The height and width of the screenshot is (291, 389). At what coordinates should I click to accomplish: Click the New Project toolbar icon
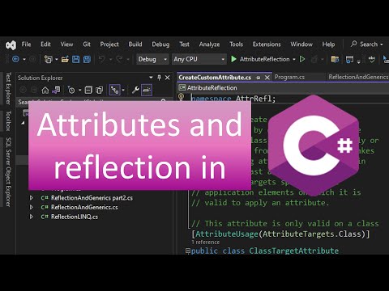48,59
